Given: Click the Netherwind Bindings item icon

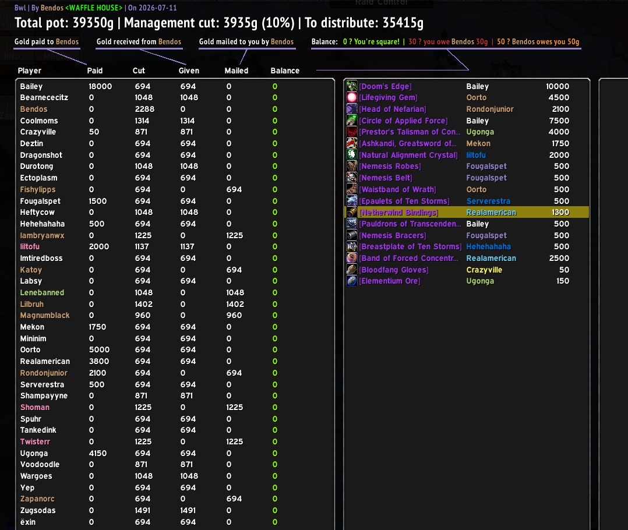Looking at the screenshot, I should click(352, 212).
